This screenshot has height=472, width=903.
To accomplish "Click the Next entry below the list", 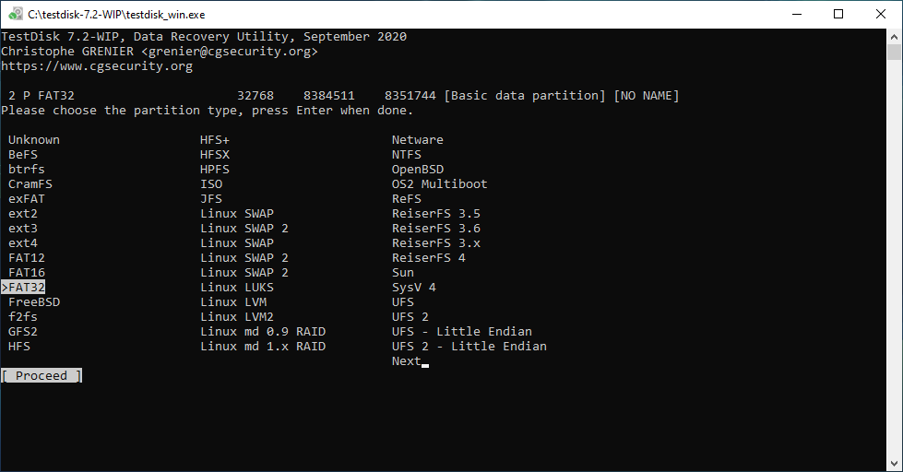I will pos(407,360).
